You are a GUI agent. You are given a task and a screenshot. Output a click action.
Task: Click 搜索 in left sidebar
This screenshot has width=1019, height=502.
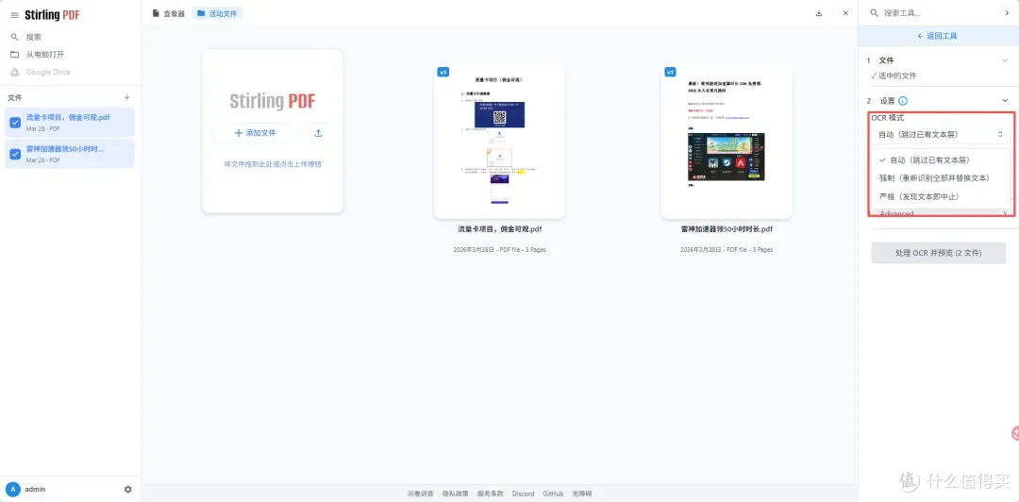pos(34,37)
